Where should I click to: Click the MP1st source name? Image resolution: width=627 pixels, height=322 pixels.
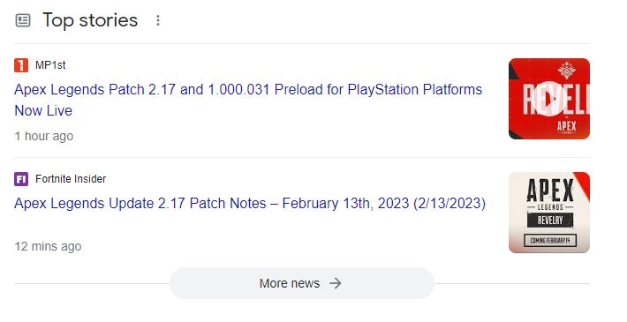50,65
